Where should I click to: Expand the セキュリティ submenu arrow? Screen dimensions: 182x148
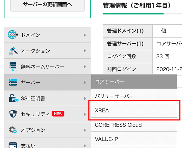tap(85, 114)
